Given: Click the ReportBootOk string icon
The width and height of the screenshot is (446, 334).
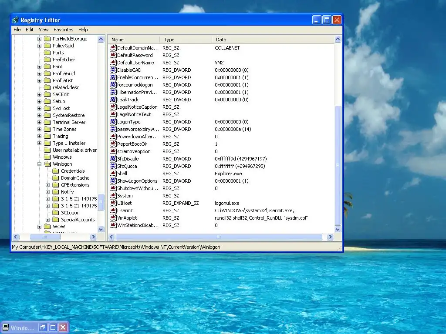Looking at the screenshot, I should point(113,144).
